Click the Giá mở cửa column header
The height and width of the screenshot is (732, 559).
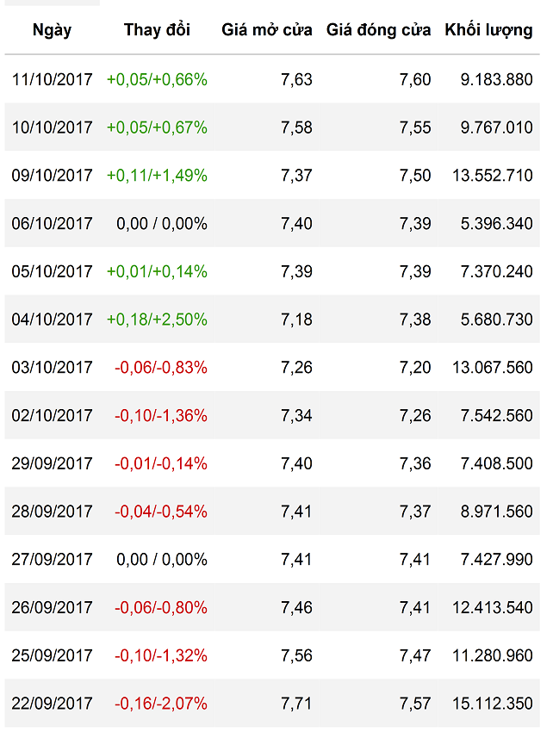point(267,30)
